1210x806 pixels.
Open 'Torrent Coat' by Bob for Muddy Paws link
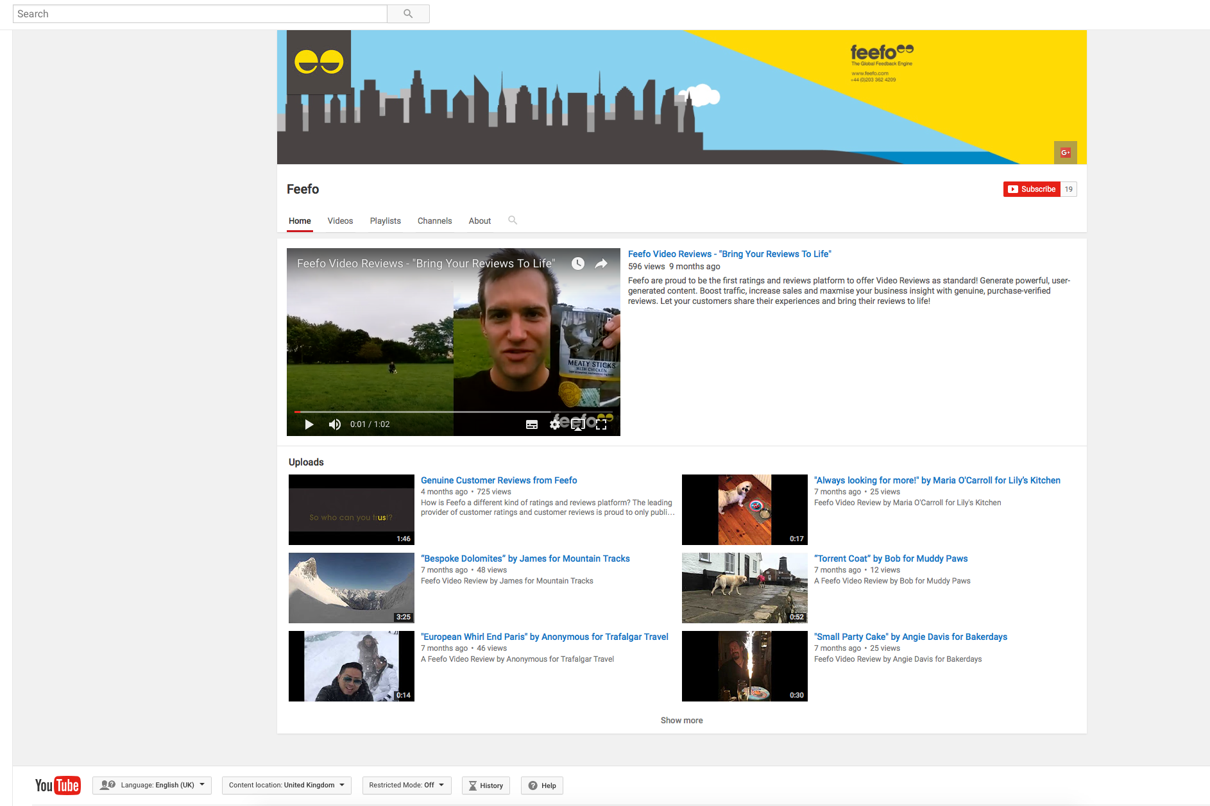tap(891, 558)
